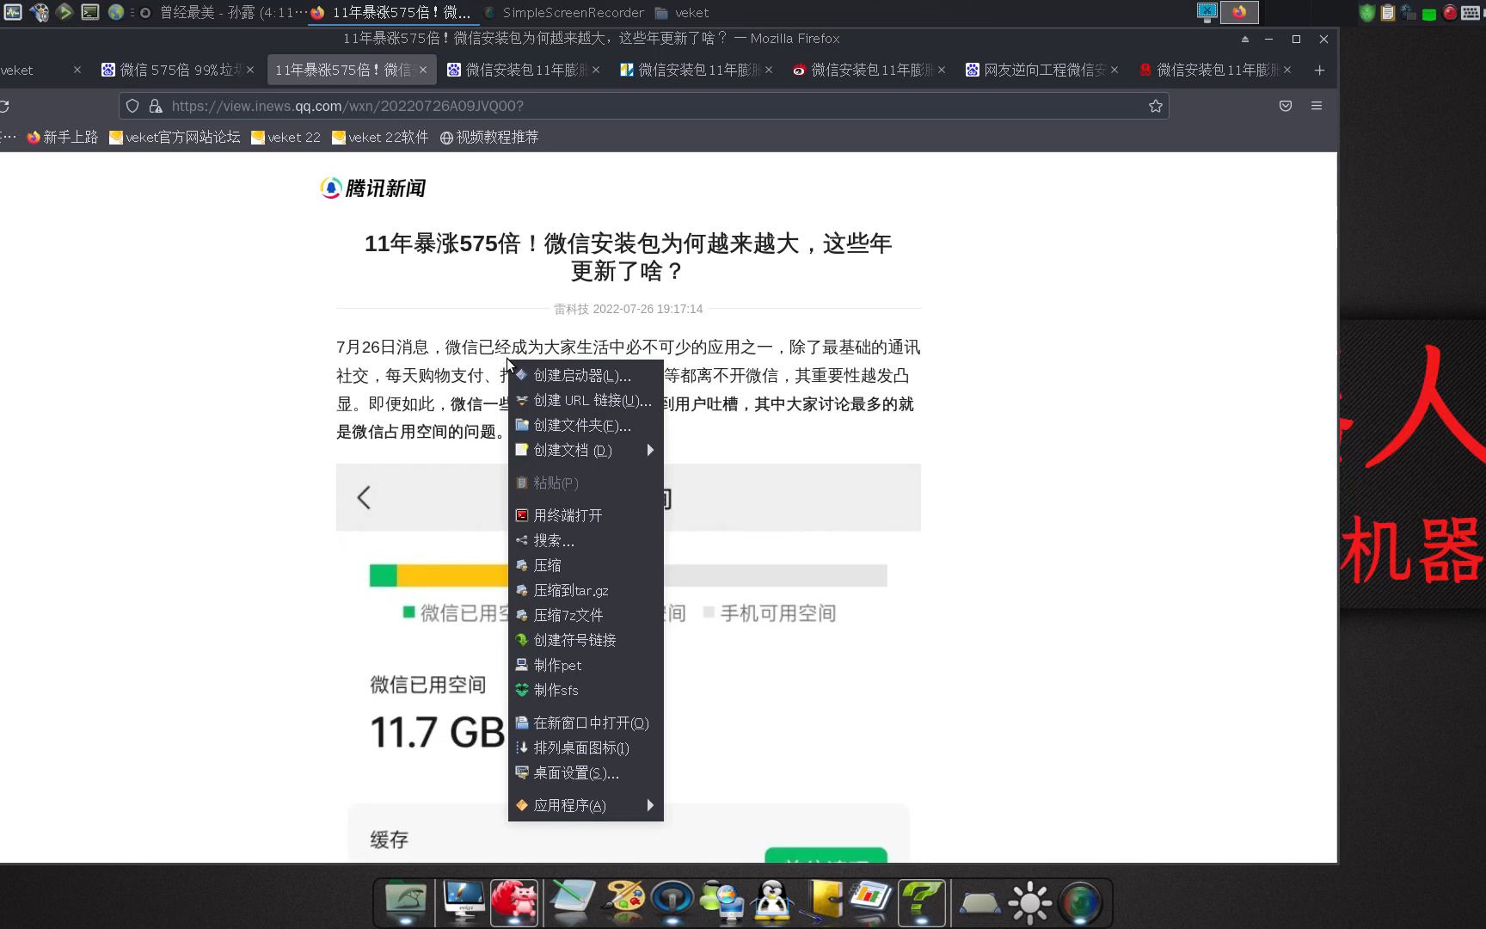The width and height of the screenshot is (1486, 929).
Task: Launch the penguin QQ dock icon
Action: pos(772,901)
